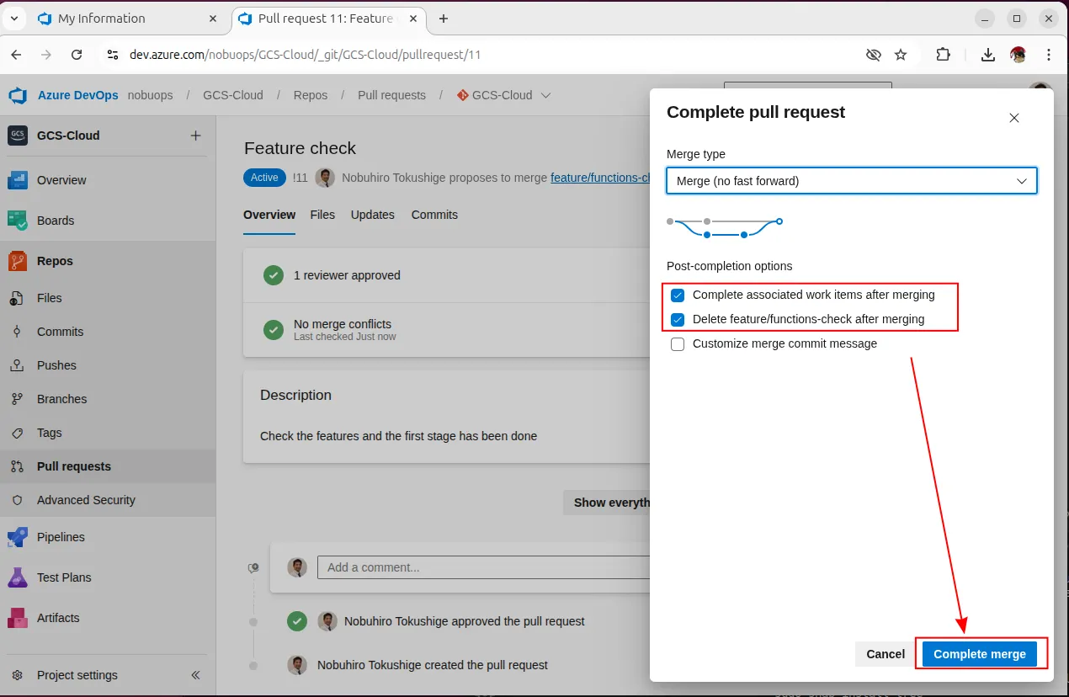This screenshot has height=697, width=1069.
Task: Close the Complete pull request dialog
Action: click(1013, 118)
